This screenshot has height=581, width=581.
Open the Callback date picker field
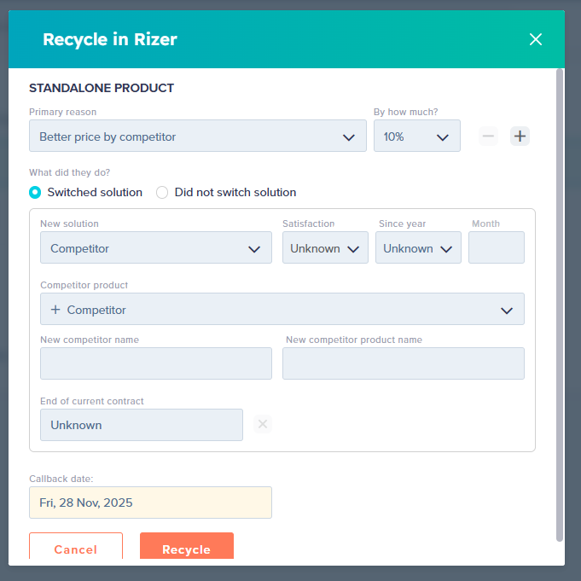coord(150,503)
